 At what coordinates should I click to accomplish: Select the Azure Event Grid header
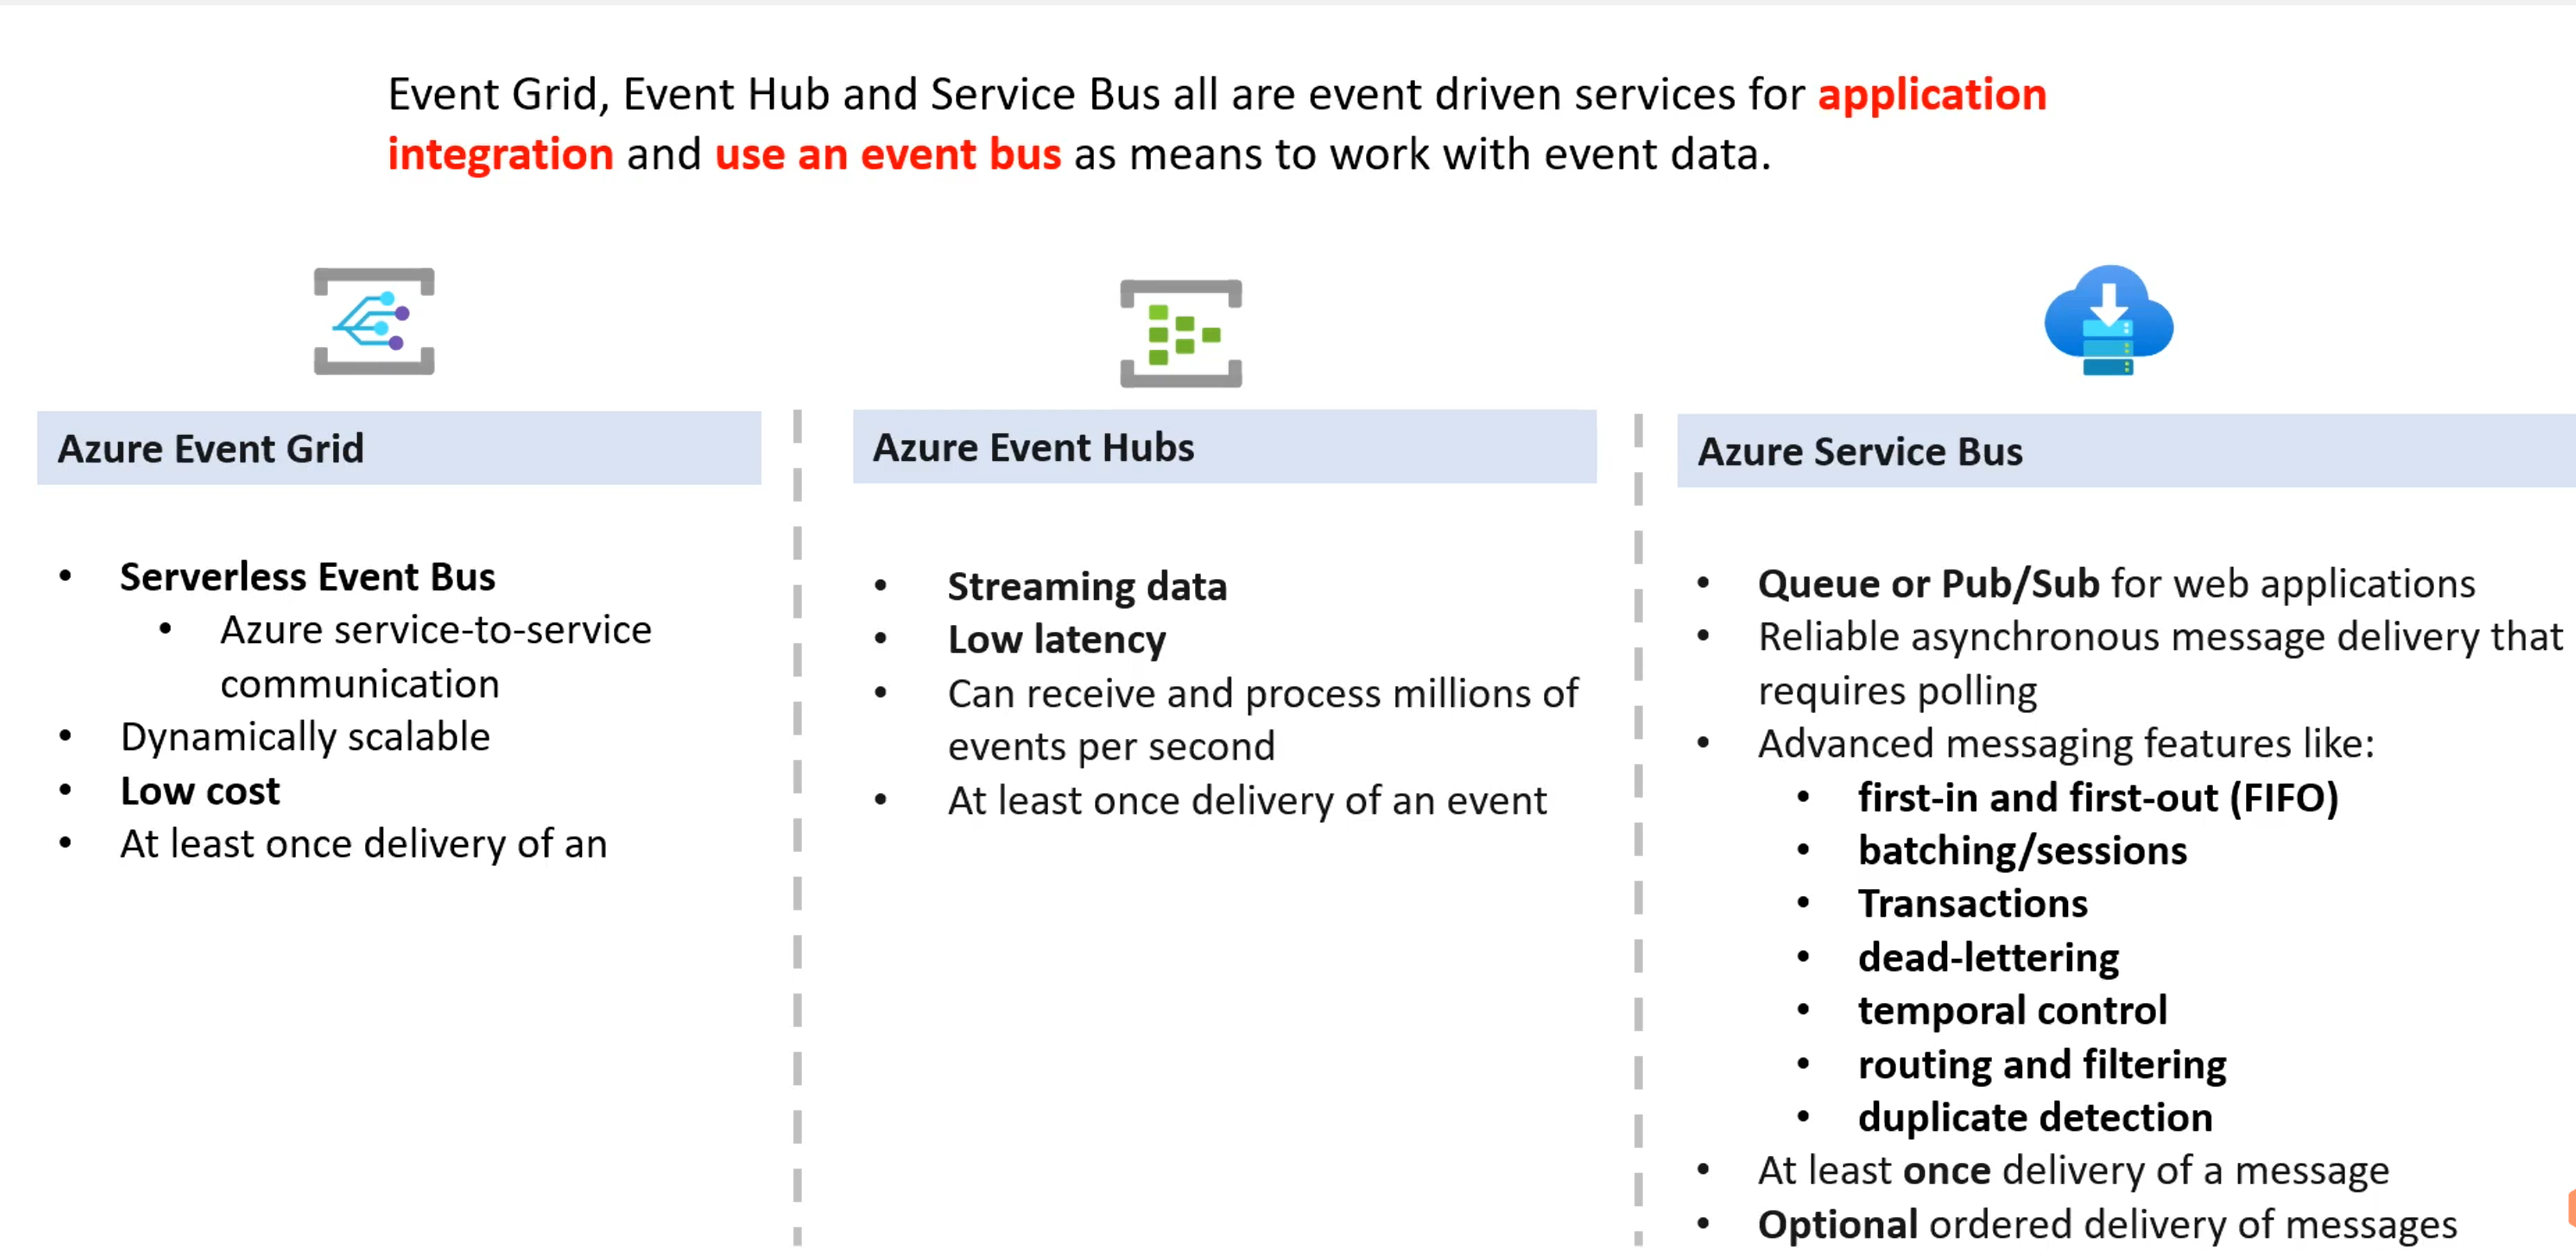[x=210, y=449]
